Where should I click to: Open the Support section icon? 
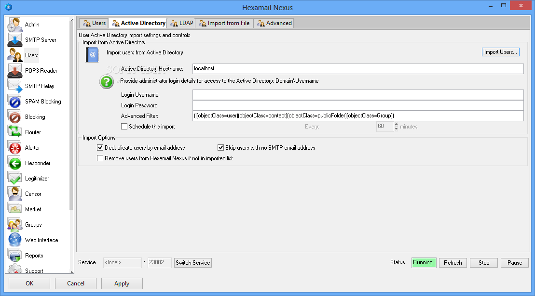click(15, 269)
